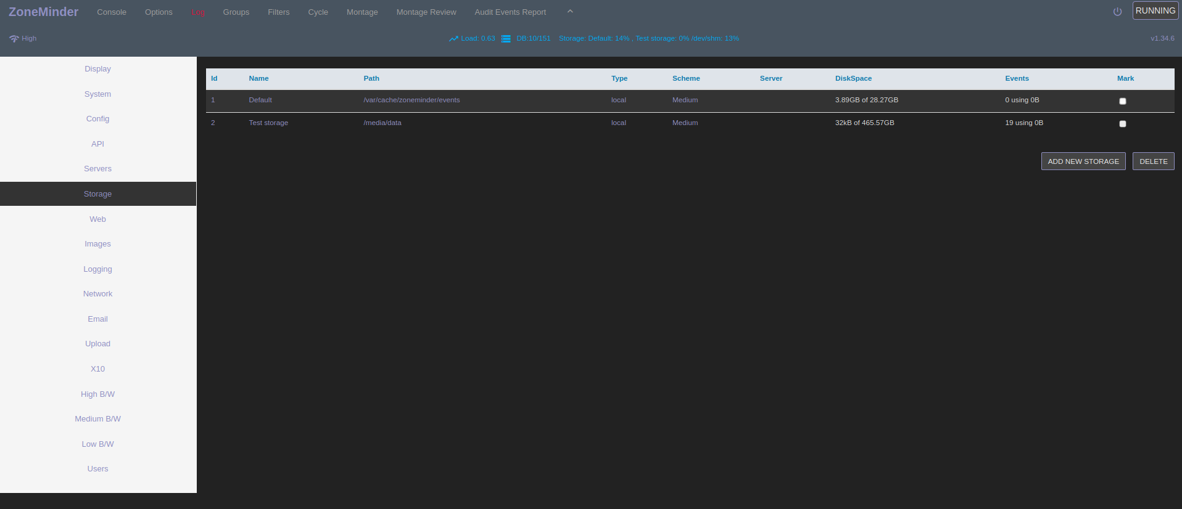This screenshot has height=509, width=1182.
Task: Select the Servers options tab
Action: (x=98, y=169)
